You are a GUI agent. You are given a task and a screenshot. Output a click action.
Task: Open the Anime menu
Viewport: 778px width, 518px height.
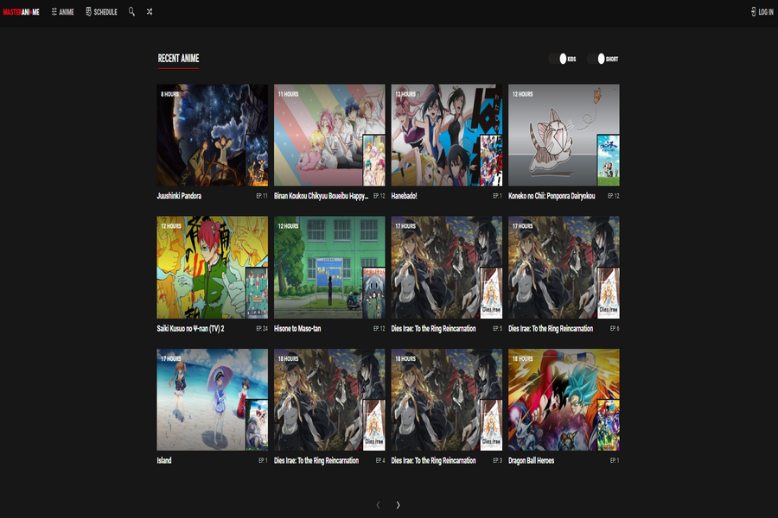click(x=62, y=12)
